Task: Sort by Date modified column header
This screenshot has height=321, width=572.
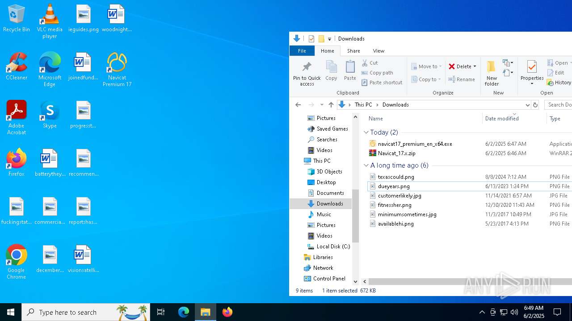Action: pyautogui.click(x=502, y=119)
